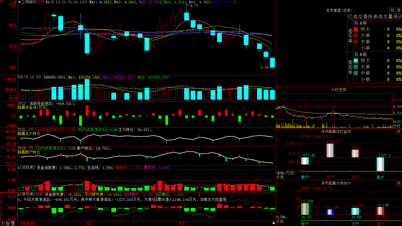
Task: Click the AI活跃度2 indicator name
Action: tap(27, 167)
